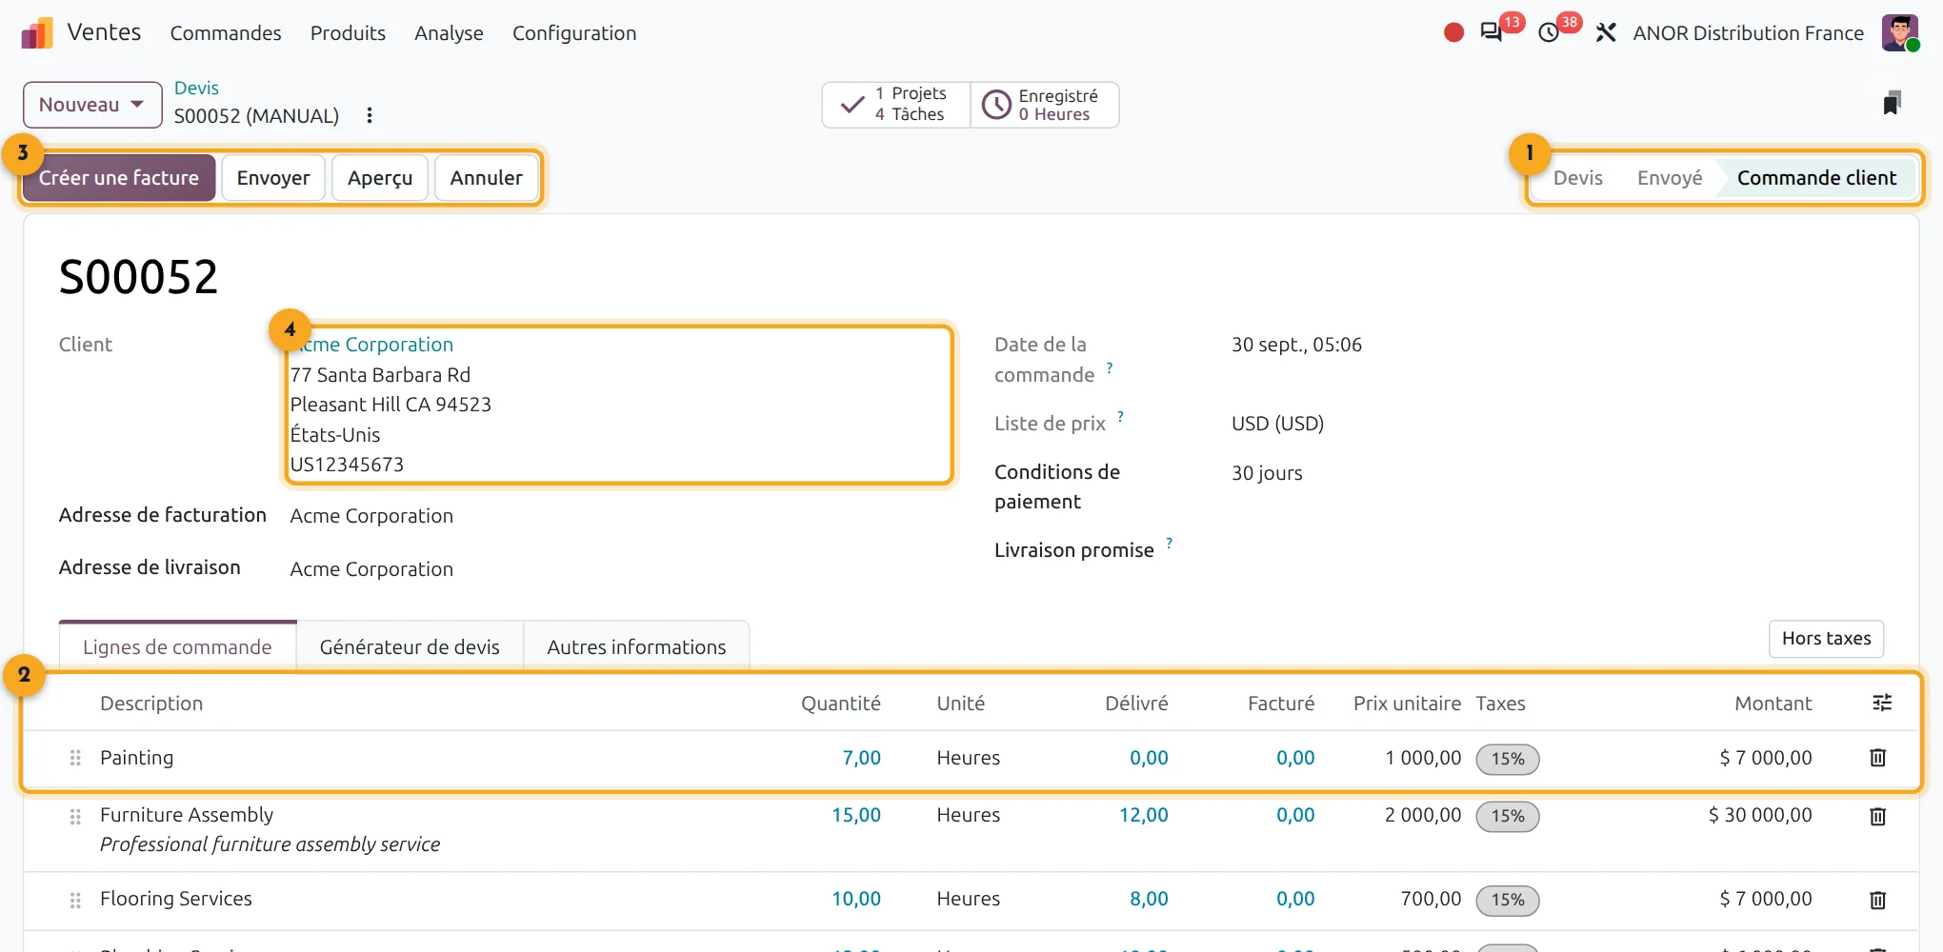The width and height of the screenshot is (1943, 952).
Task: Open the Enregistré Heures stat button
Action: pos(1045,105)
